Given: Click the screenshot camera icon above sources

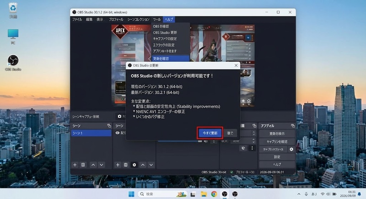Looking at the screenshot, I should coord(119,116).
